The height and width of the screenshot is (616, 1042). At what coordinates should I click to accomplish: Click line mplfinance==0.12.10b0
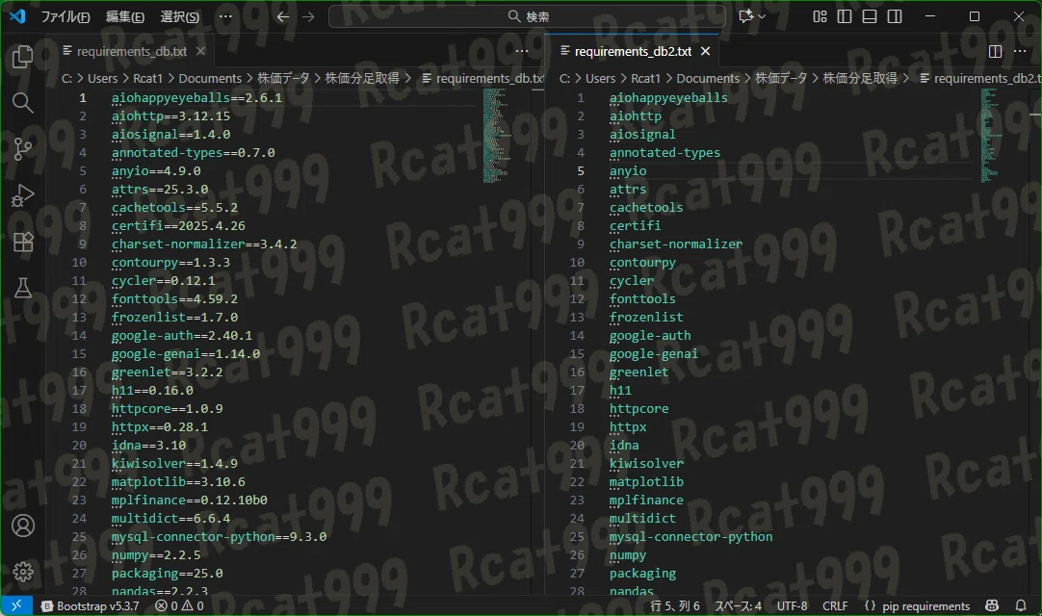point(190,500)
